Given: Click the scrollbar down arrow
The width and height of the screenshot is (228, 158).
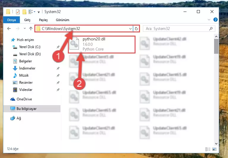Looking at the screenshot, I should [x=216, y=143].
